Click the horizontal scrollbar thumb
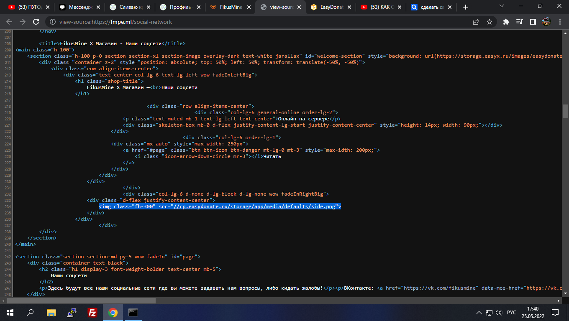The height and width of the screenshot is (321, 569). click(82, 301)
